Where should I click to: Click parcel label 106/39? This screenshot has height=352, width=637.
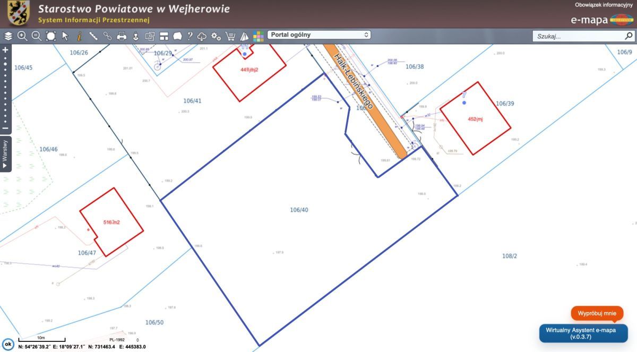click(505, 104)
